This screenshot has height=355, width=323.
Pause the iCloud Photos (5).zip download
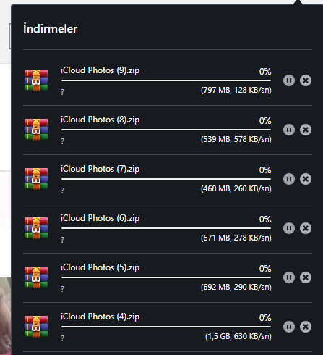point(289,277)
